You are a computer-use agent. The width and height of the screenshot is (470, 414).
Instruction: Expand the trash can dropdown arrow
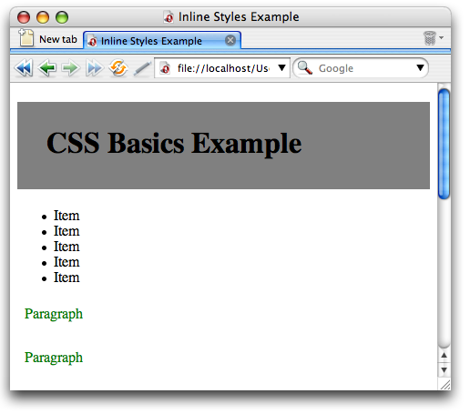442,37
